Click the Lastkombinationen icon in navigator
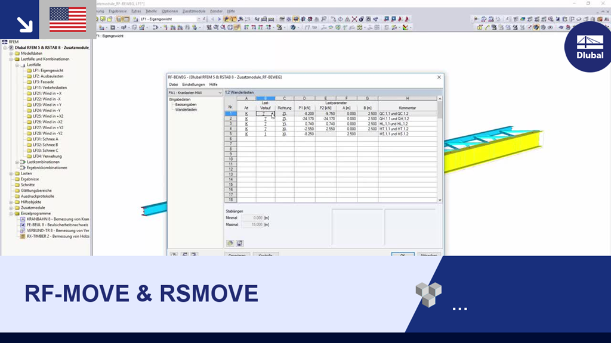The width and height of the screenshot is (611, 343). (23, 162)
